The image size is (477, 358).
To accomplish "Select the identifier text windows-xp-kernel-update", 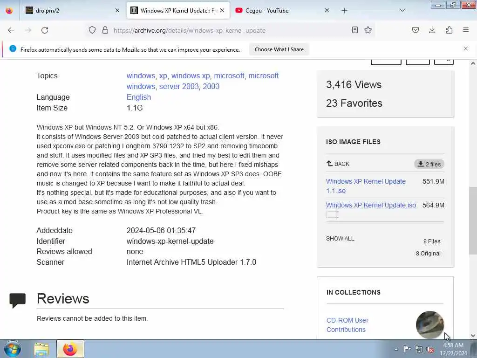I will coord(170,241).
